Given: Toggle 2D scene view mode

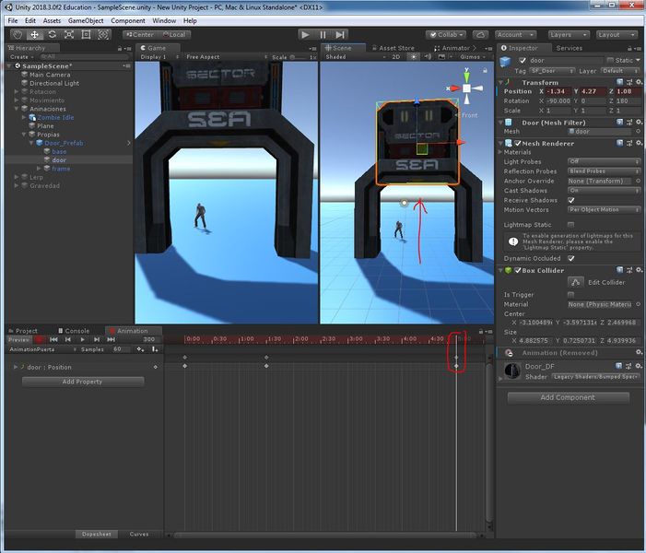Looking at the screenshot, I should coord(396,57).
